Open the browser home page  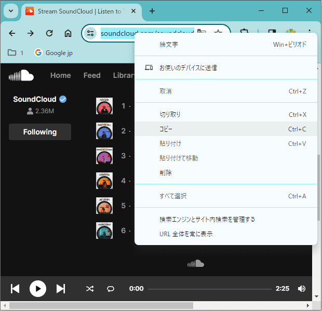click(68, 33)
